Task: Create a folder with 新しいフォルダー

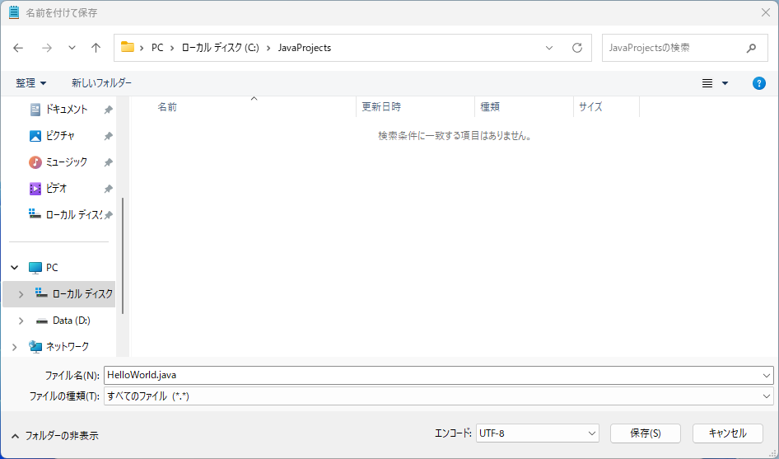Action: pos(102,83)
